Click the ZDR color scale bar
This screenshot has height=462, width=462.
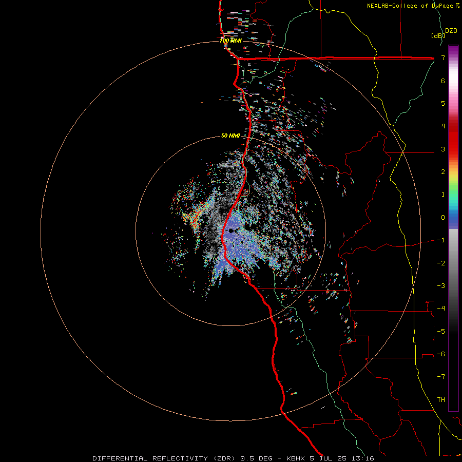[453, 228]
